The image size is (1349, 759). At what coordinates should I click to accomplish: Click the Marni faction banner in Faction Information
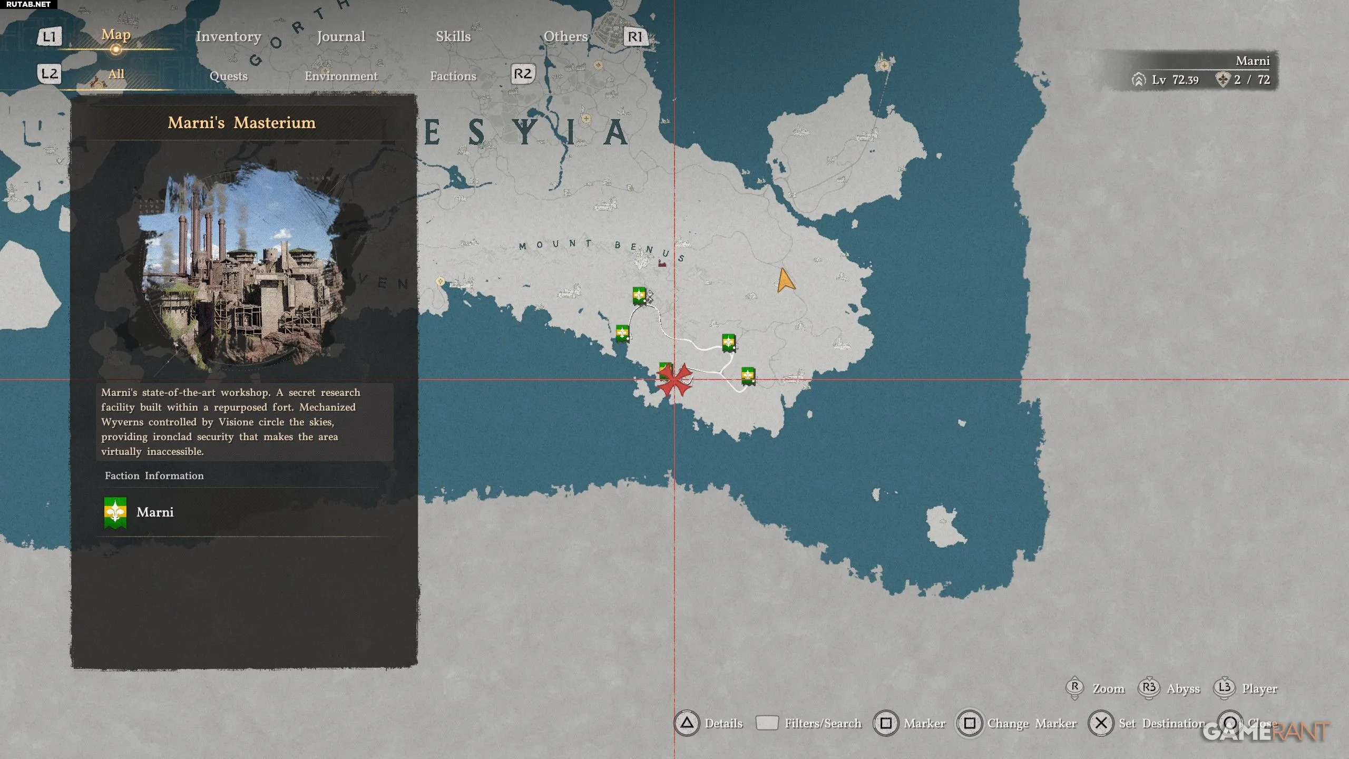(115, 512)
